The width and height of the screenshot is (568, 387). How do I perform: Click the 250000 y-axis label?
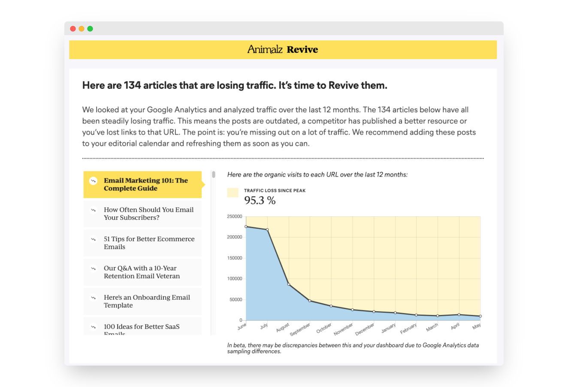tap(235, 216)
